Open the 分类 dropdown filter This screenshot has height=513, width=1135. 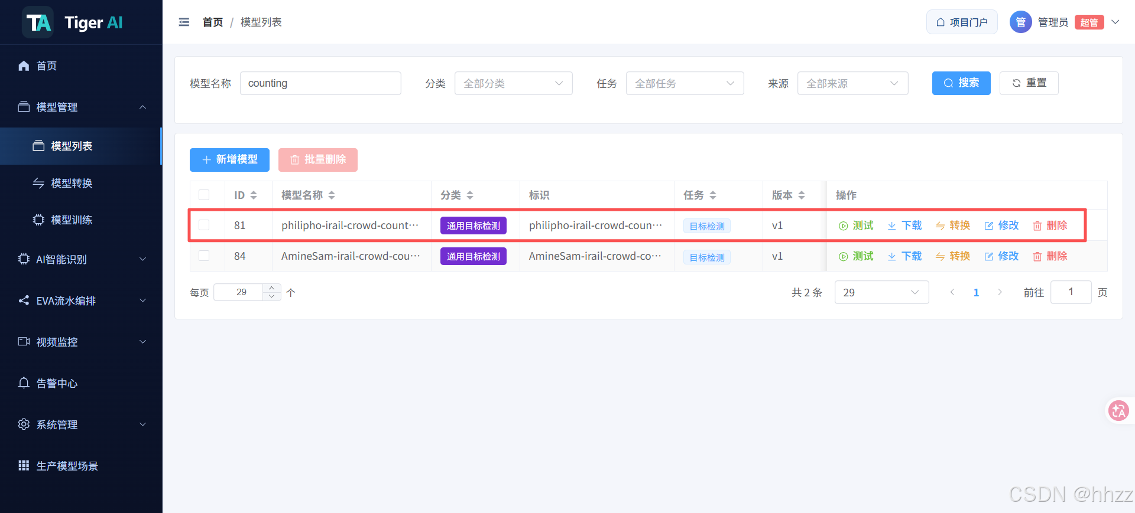click(513, 83)
